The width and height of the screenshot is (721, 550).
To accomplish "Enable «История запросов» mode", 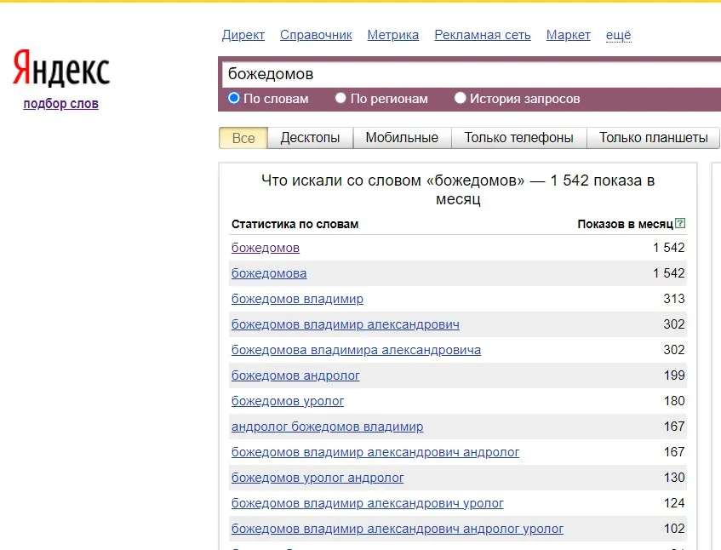I will pyautogui.click(x=460, y=98).
